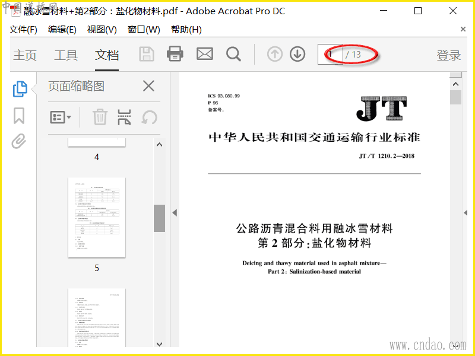Image resolution: width=475 pixels, height=356 pixels.
Task: Click standard number JT/T 1210.2—2018
Action: point(387,156)
